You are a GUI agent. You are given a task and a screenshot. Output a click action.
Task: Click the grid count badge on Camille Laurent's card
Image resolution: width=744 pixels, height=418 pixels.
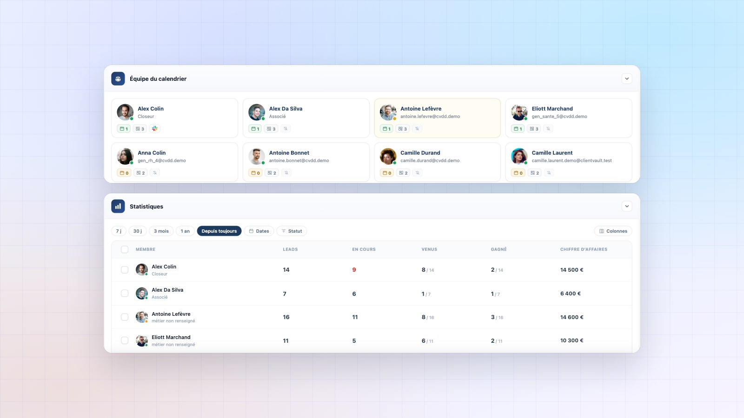pos(535,173)
